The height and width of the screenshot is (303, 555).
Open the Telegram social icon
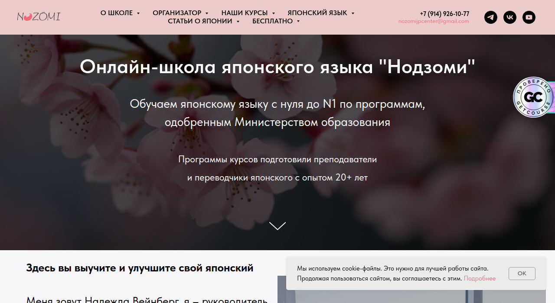click(x=491, y=17)
